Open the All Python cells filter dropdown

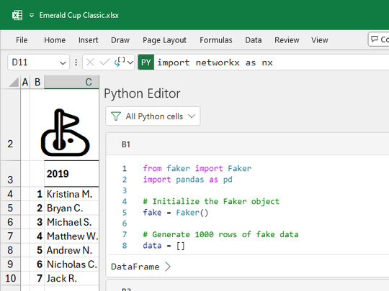[153, 116]
